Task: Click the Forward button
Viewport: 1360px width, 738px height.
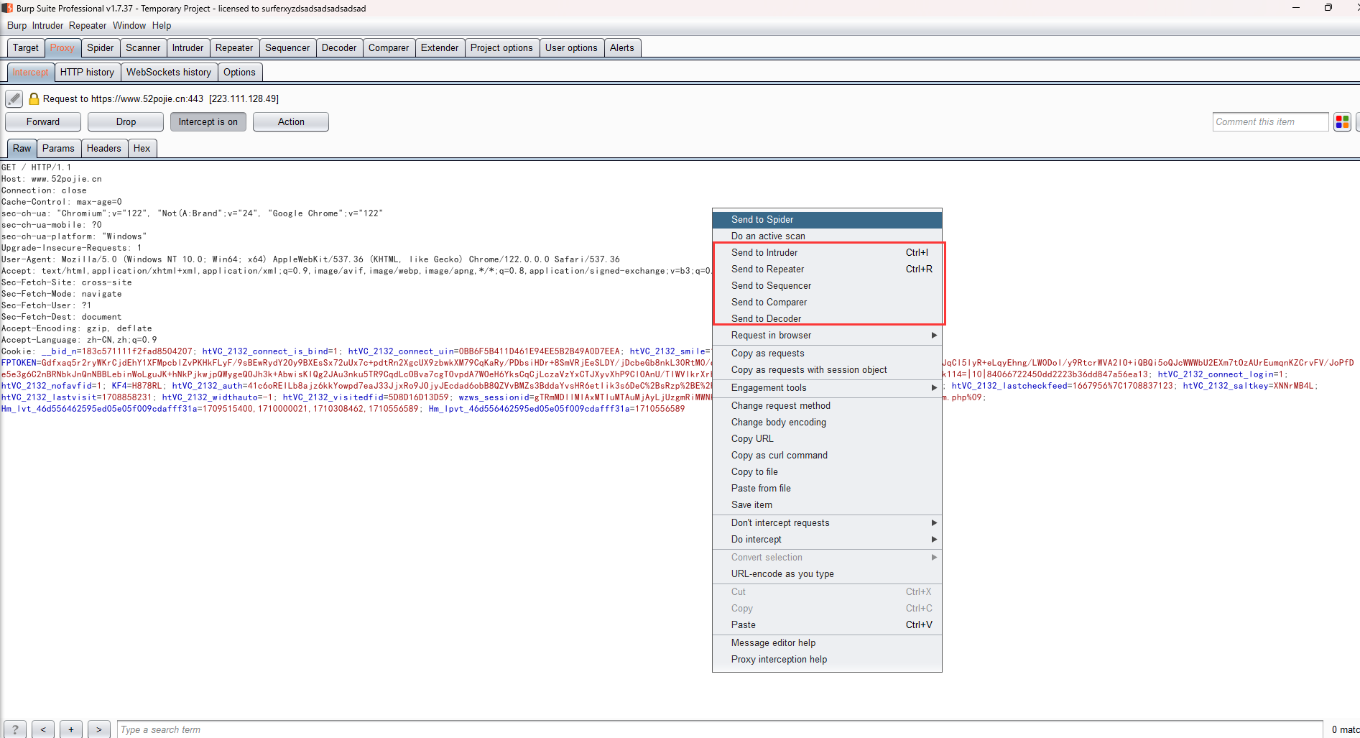Action: coord(43,122)
